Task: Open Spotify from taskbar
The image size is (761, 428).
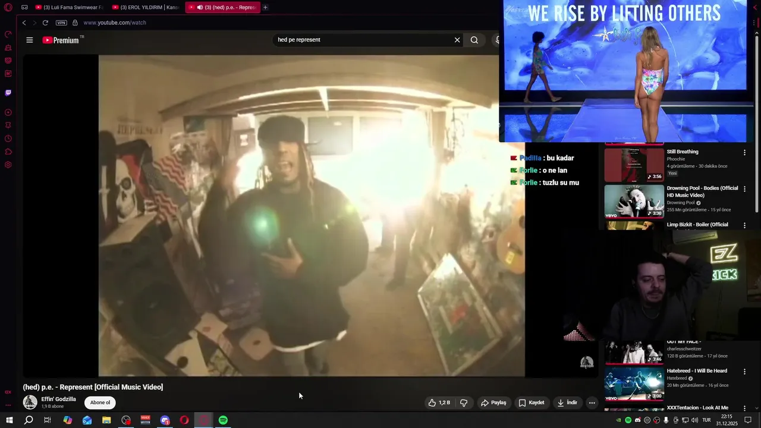Action: (223, 420)
